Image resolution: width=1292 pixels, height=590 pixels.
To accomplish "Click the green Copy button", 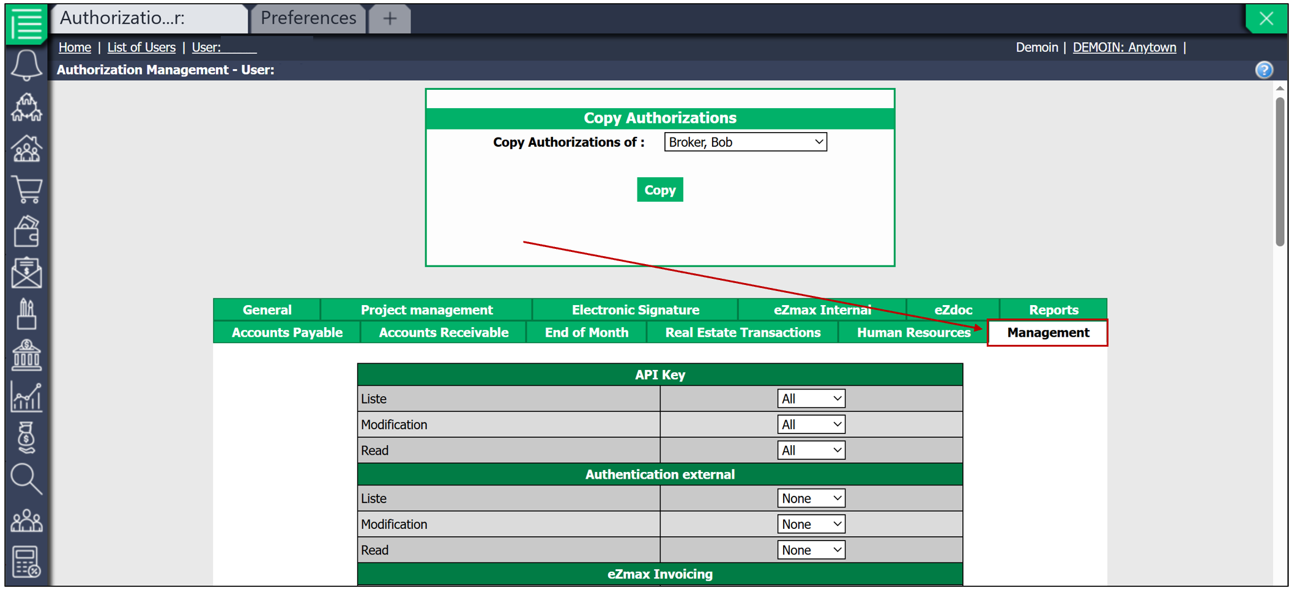I will (x=659, y=190).
